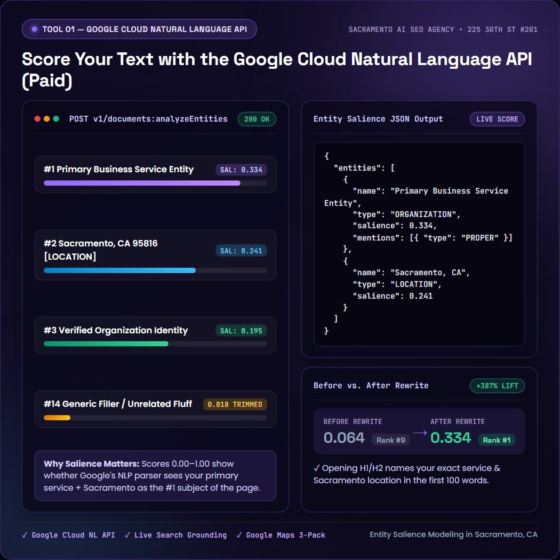Click the red window dot

(37, 119)
